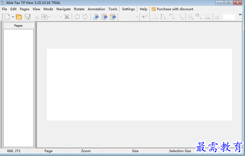Open the Help menu
This screenshot has width=246, height=160.
(144, 9)
